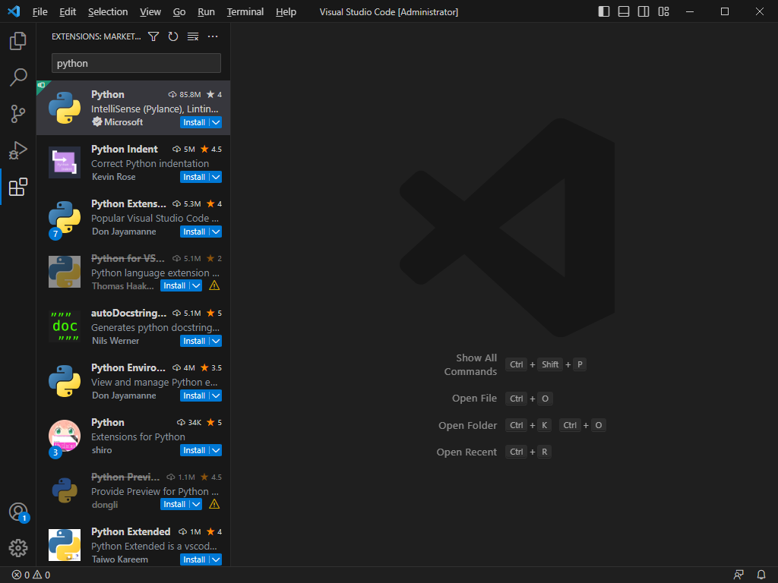Open the Accounts icon in activity bar

[18, 512]
